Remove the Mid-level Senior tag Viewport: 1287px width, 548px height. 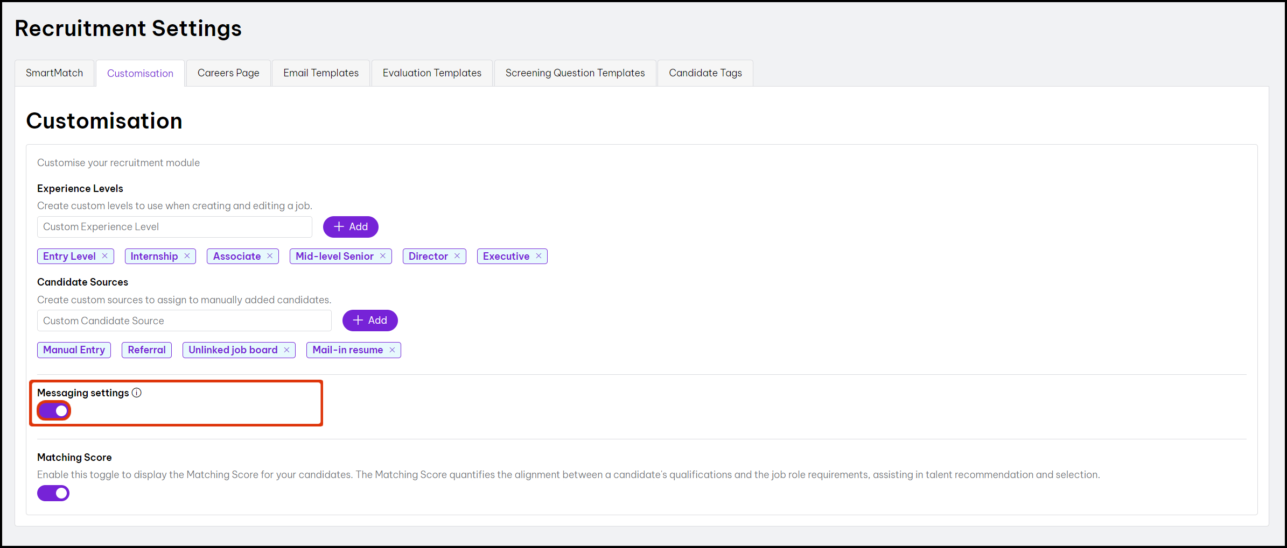pyautogui.click(x=383, y=256)
